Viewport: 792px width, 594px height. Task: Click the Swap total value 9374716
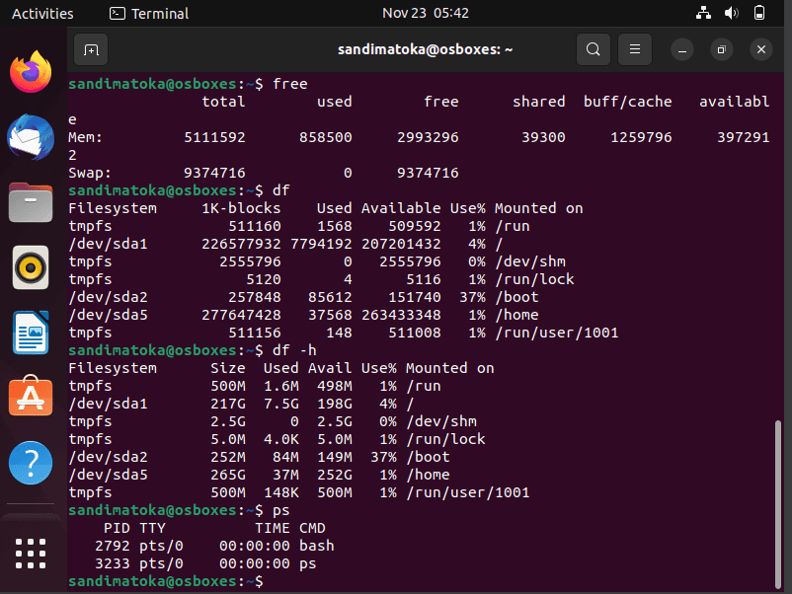tap(214, 173)
